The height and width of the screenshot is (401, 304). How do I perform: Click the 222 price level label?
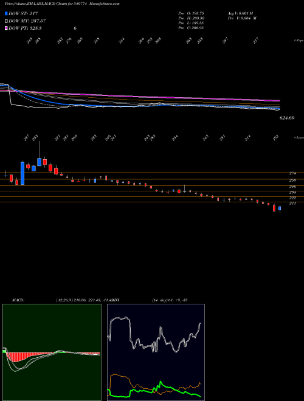(x=292, y=197)
